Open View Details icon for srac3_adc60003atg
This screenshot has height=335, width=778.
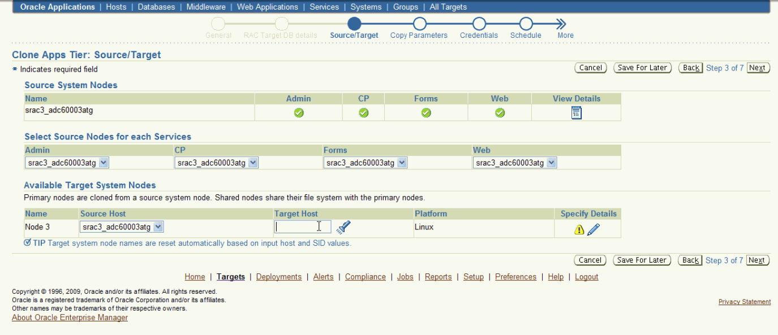(576, 112)
